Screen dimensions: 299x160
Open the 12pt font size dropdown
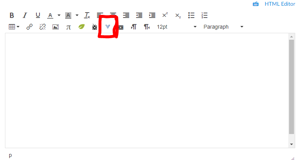(177, 27)
